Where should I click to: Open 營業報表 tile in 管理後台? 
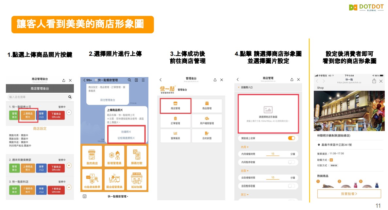tap(176, 136)
